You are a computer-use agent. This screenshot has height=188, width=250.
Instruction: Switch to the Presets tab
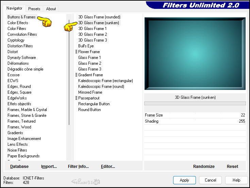point(34,9)
